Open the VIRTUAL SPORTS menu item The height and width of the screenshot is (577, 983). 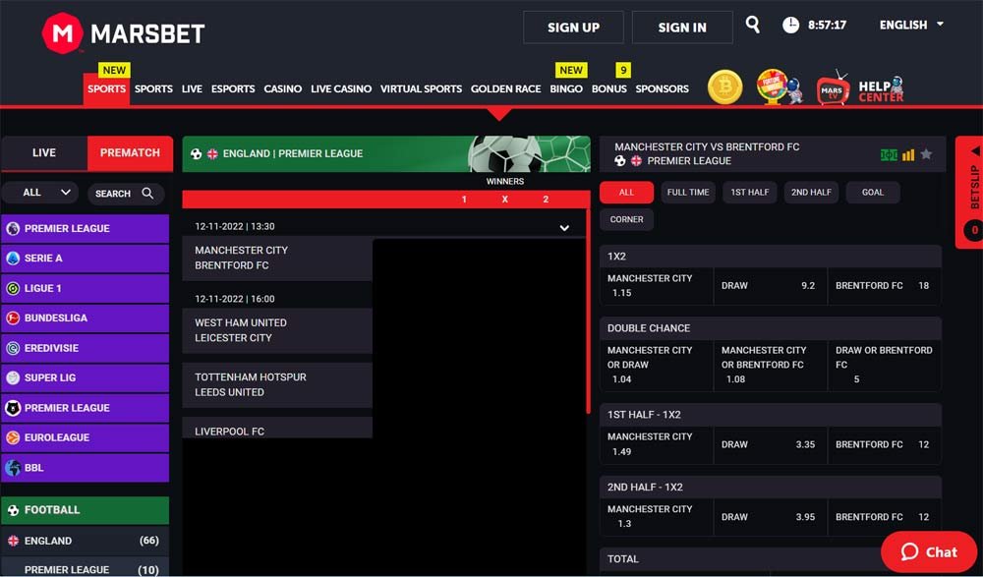click(x=422, y=89)
